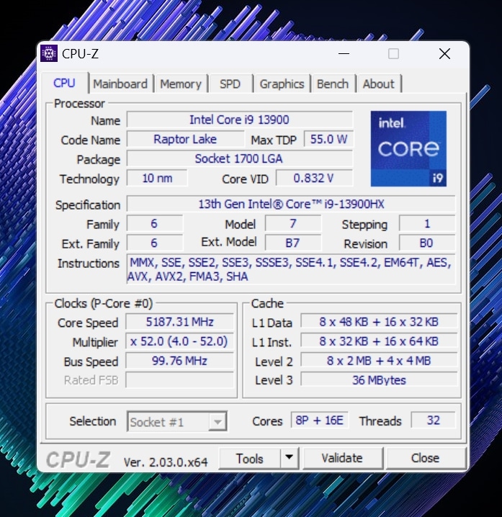Open the Memory tab
Screen dimensions: 502x517
[180, 84]
